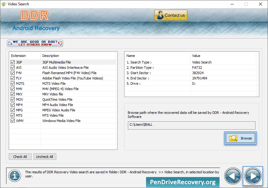Screen dimensions: 268x188
Task: Click the thumbs-up icon on feedback banner
Action: [x=10, y=43]
